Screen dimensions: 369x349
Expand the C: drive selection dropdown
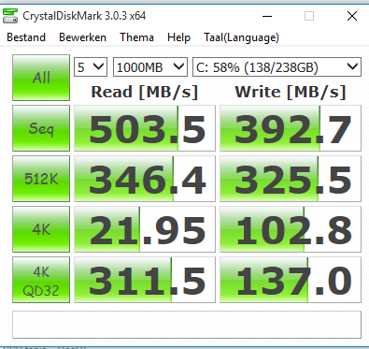(277, 67)
